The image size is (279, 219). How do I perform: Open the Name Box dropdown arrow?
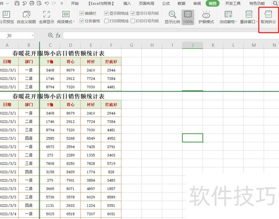32,36
